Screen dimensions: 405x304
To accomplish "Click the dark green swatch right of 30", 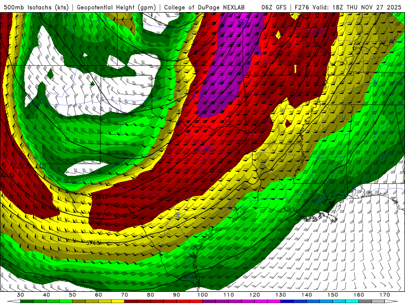I will [x=27, y=301].
